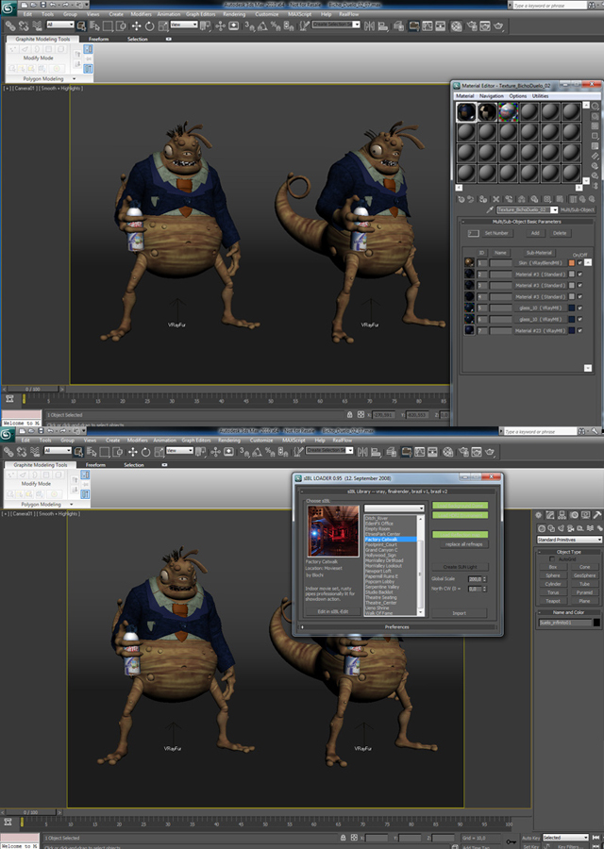604x849 pixels.
Task: Open sIBL collection dropdown in sIBL Loader
Action: [x=394, y=508]
